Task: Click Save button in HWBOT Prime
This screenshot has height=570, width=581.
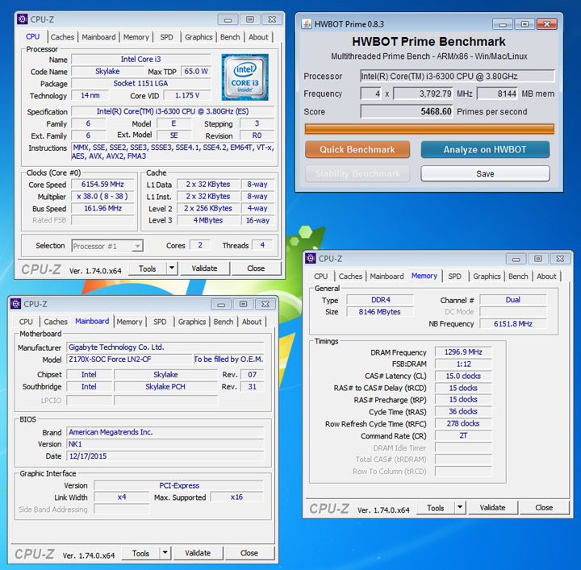Action: pyautogui.click(x=485, y=173)
